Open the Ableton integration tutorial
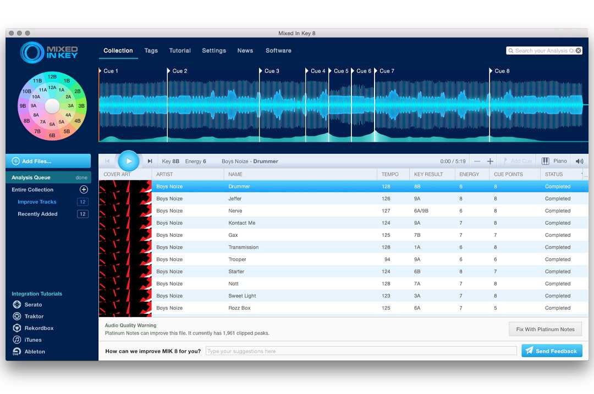 pyautogui.click(x=34, y=352)
